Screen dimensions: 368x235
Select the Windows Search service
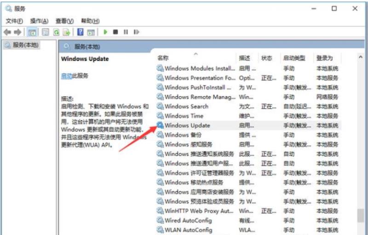pyautogui.click(x=248, y=107)
